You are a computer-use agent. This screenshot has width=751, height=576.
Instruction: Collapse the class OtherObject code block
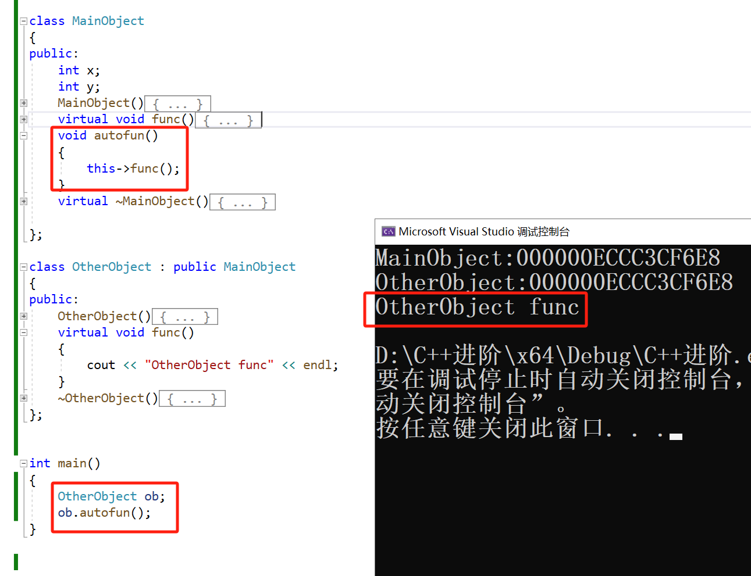(x=24, y=267)
